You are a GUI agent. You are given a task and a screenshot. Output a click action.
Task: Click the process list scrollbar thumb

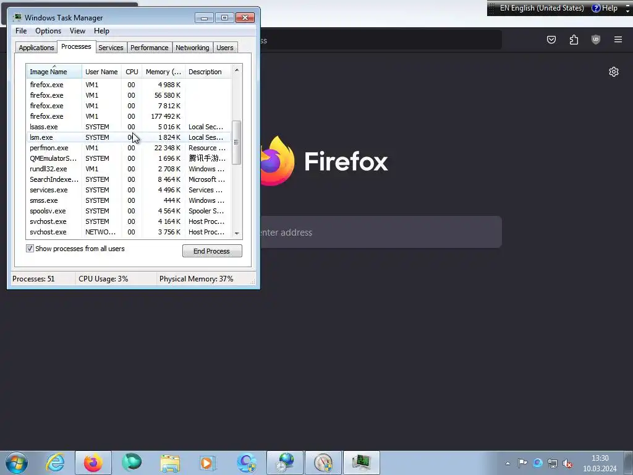pos(237,142)
